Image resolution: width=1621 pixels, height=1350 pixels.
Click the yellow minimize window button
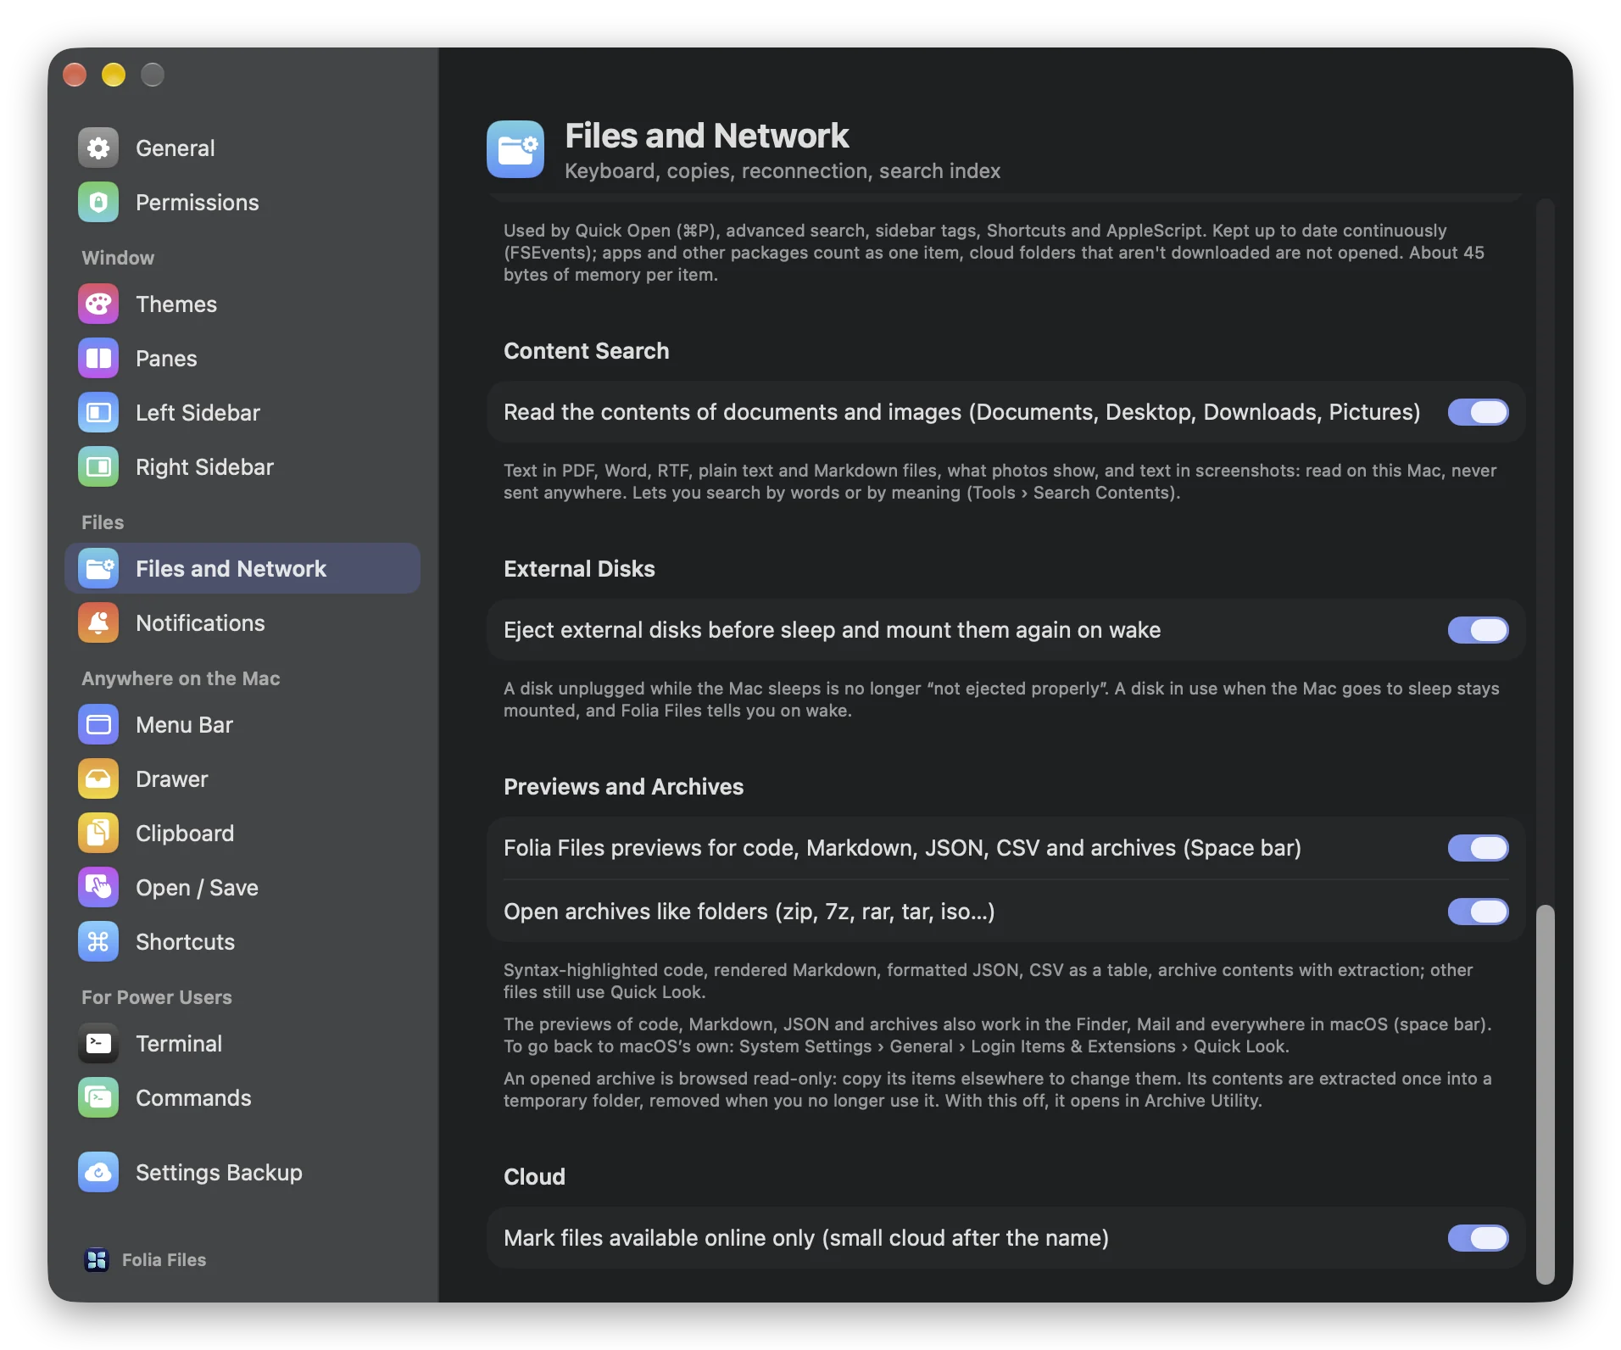pyautogui.click(x=114, y=75)
